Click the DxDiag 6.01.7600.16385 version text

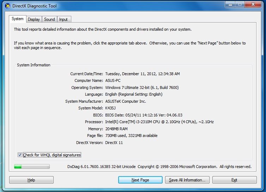coord(102,167)
